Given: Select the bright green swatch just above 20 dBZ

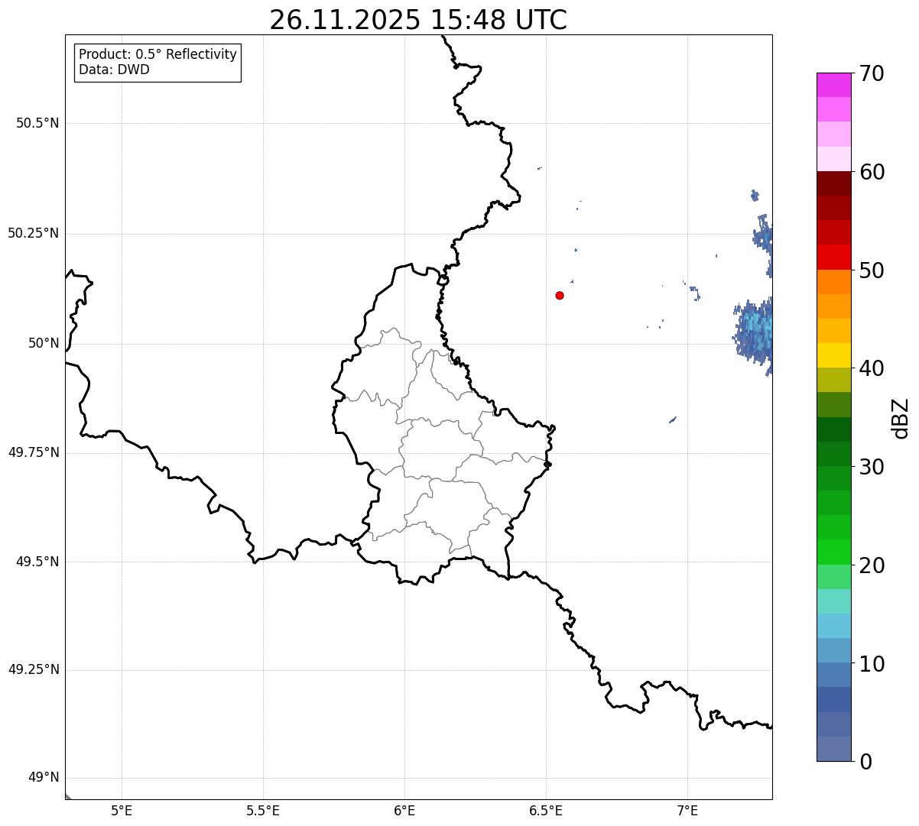Looking at the screenshot, I should (x=833, y=552).
